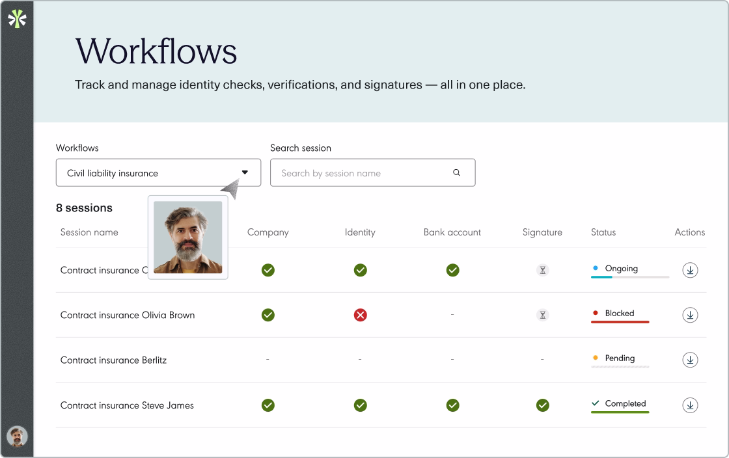The width and height of the screenshot is (729, 458).
Task: Click the first row's signature hourglass icon
Action: coord(543,270)
